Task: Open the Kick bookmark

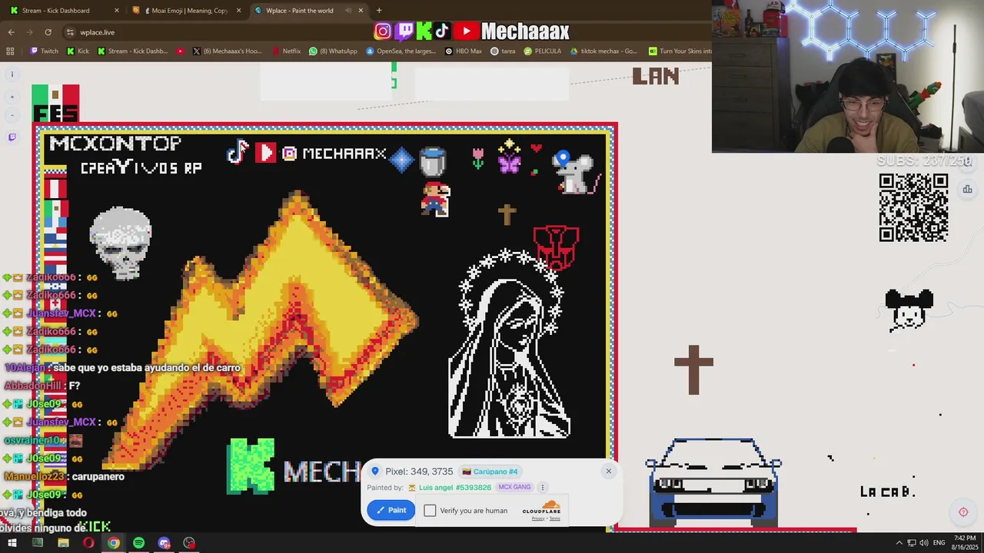Action: [x=78, y=51]
